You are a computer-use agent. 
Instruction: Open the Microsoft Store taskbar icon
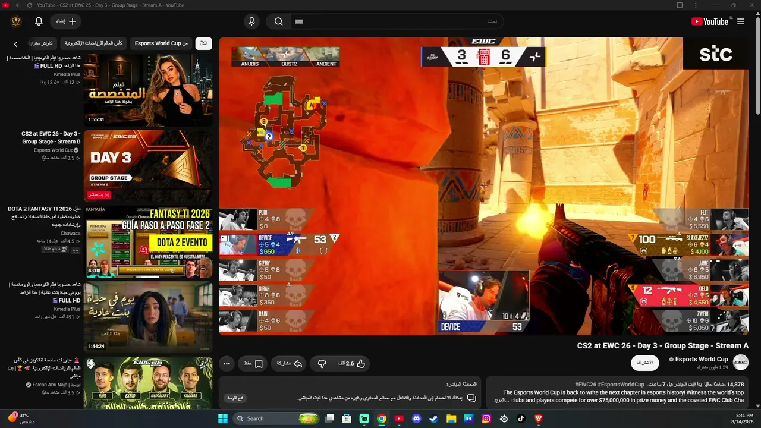tap(347, 418)
